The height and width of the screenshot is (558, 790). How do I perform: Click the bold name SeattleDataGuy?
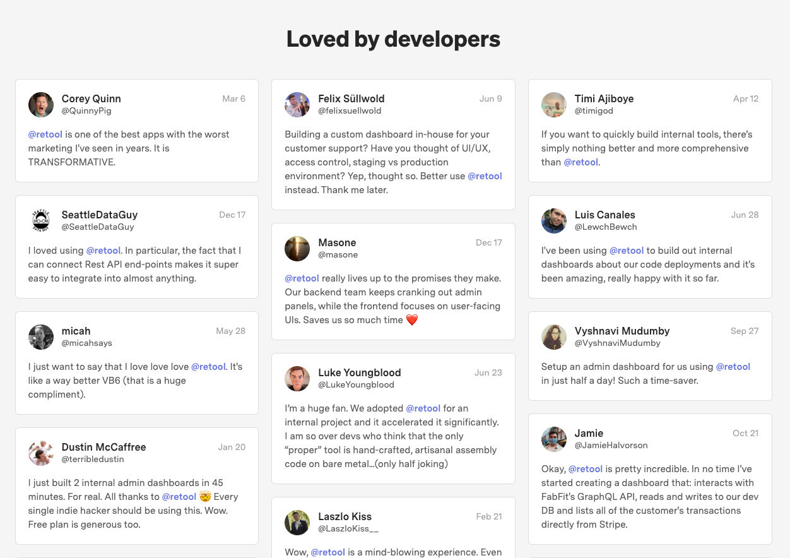click(x=100, y=215)
